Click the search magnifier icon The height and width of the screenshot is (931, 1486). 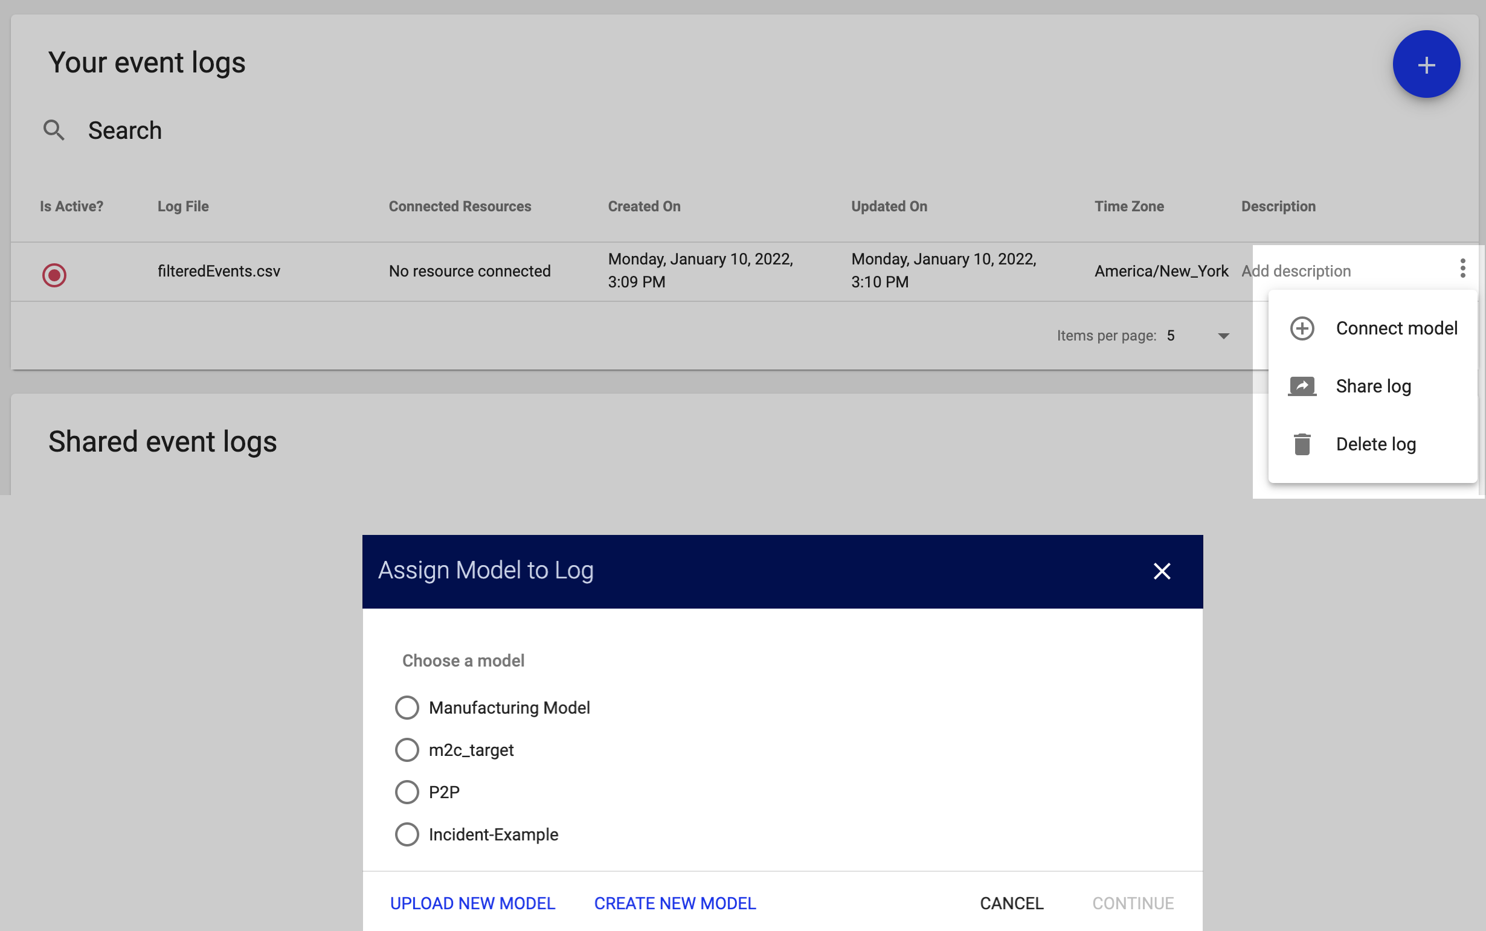coord(54,130)
